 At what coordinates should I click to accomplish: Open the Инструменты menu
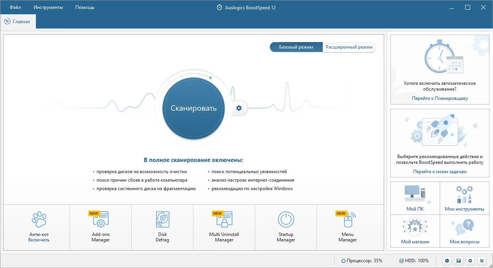pyautogui.click(x=48, y=7)
